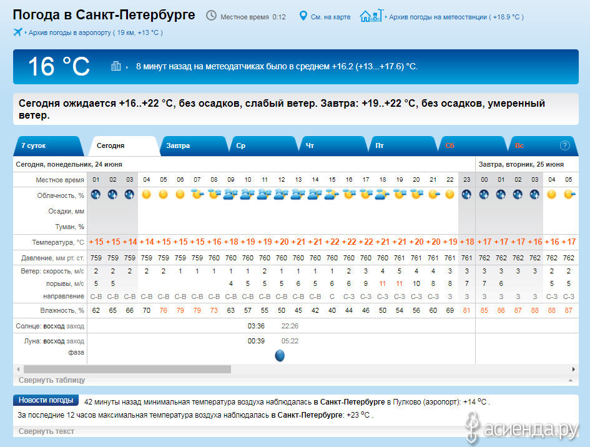Viewport: 590px width, 447px height.
Task: Click the cloudy icon at hour 12 today
Action: [x=281, y=195]
